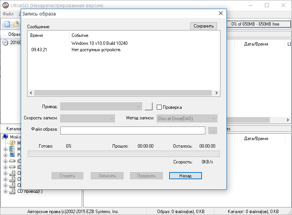Open the Скорость записи dropdown
Screen dimensions: 292x215
coord(87,118)
